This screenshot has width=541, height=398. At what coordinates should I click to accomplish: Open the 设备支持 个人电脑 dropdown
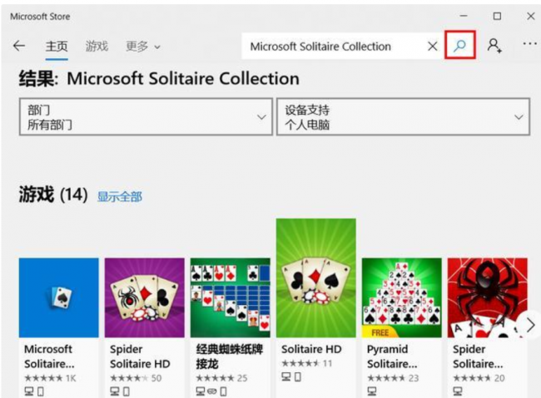[403, 117]
